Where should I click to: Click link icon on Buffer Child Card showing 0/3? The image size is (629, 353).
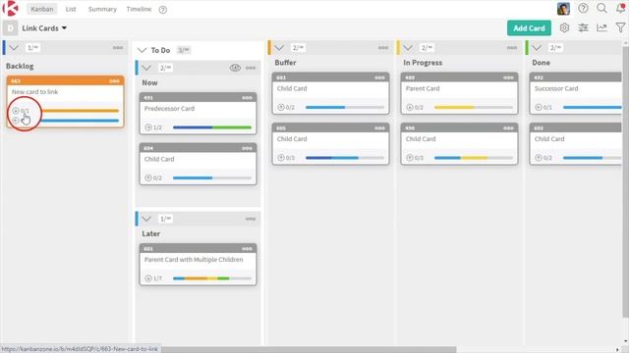281,158
